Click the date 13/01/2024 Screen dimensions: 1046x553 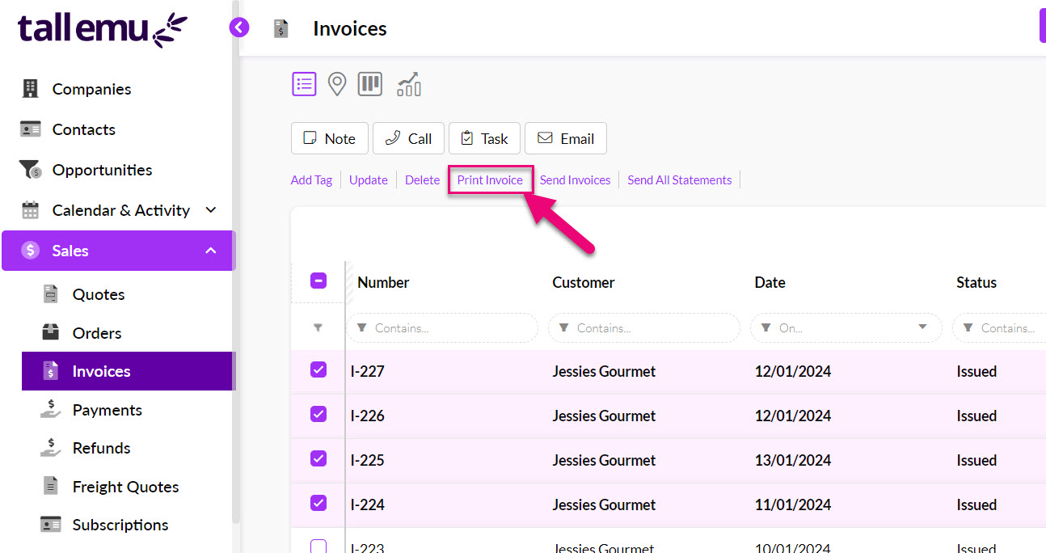pos(793,460)
